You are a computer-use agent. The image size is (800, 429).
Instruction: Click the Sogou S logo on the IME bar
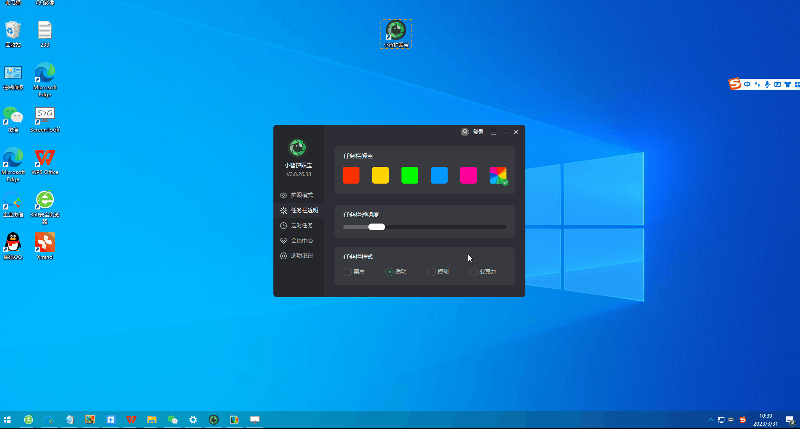coord(735,84)
